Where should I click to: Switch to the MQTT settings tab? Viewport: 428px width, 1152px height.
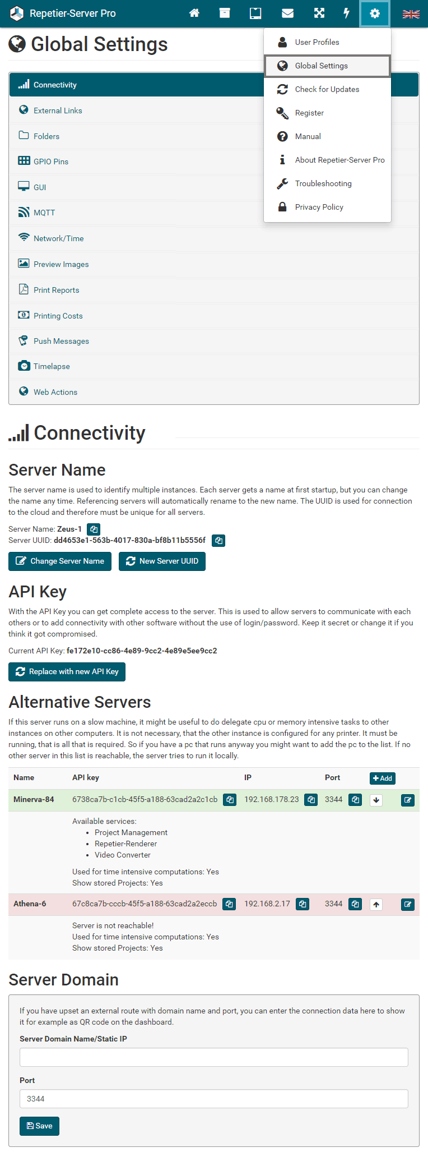click(44, 213)
